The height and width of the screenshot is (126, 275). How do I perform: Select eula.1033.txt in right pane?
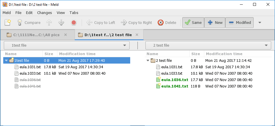pos(172,73)
